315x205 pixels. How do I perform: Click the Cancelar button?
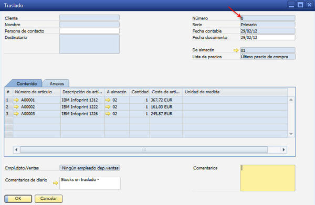point(48,199)
